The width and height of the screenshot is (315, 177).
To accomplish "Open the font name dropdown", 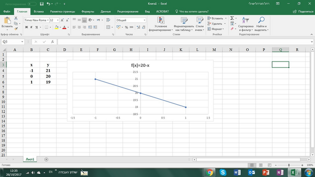I will click(x=48, y=20).
